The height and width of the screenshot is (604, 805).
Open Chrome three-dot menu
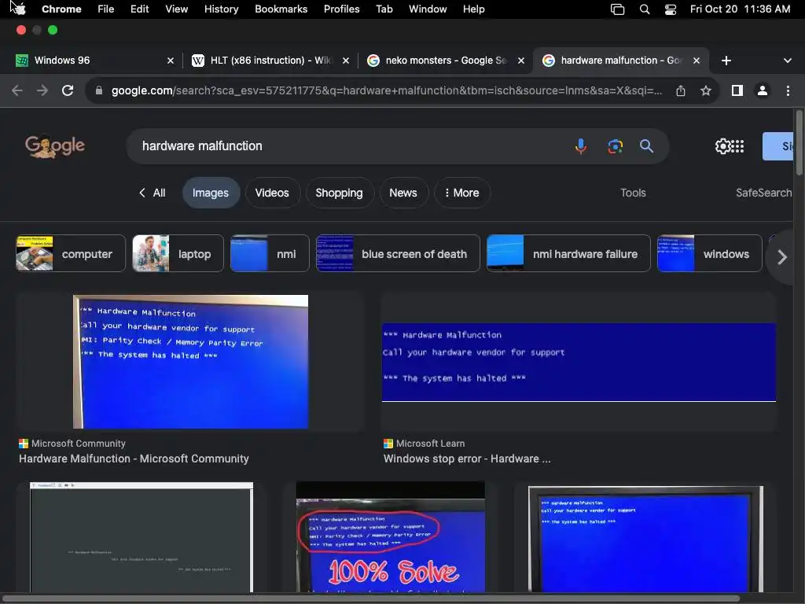tap(788, 91)
